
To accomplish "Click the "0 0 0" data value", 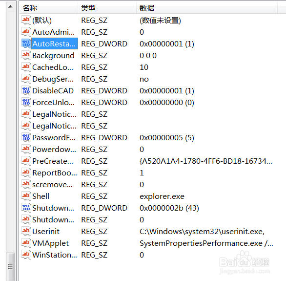I will point(148,56).
